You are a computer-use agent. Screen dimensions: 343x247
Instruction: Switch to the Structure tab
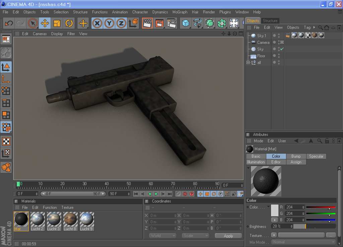click(x=270, y=21)
